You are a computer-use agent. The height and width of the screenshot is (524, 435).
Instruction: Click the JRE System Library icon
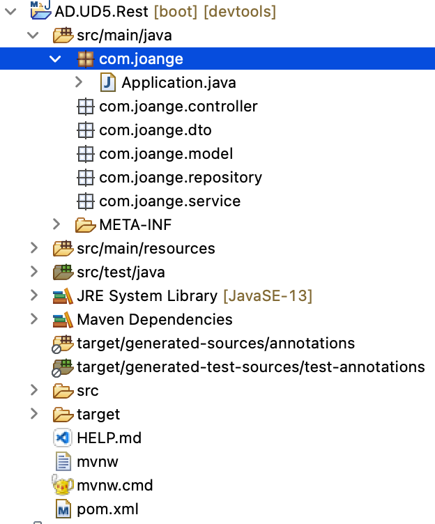pos(63,296)
